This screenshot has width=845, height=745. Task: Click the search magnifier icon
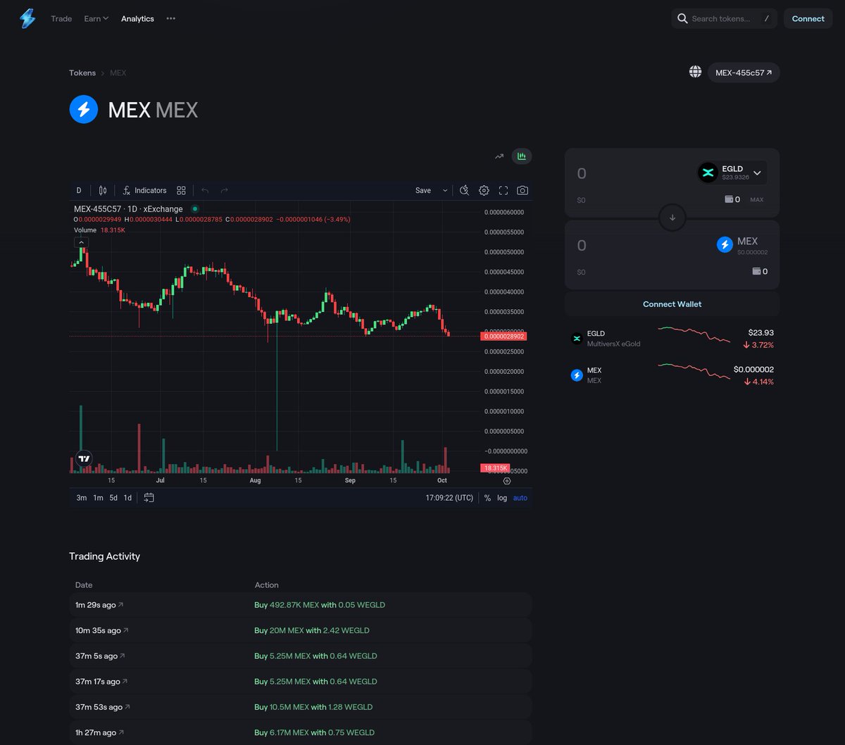click(x=682, y=18)
